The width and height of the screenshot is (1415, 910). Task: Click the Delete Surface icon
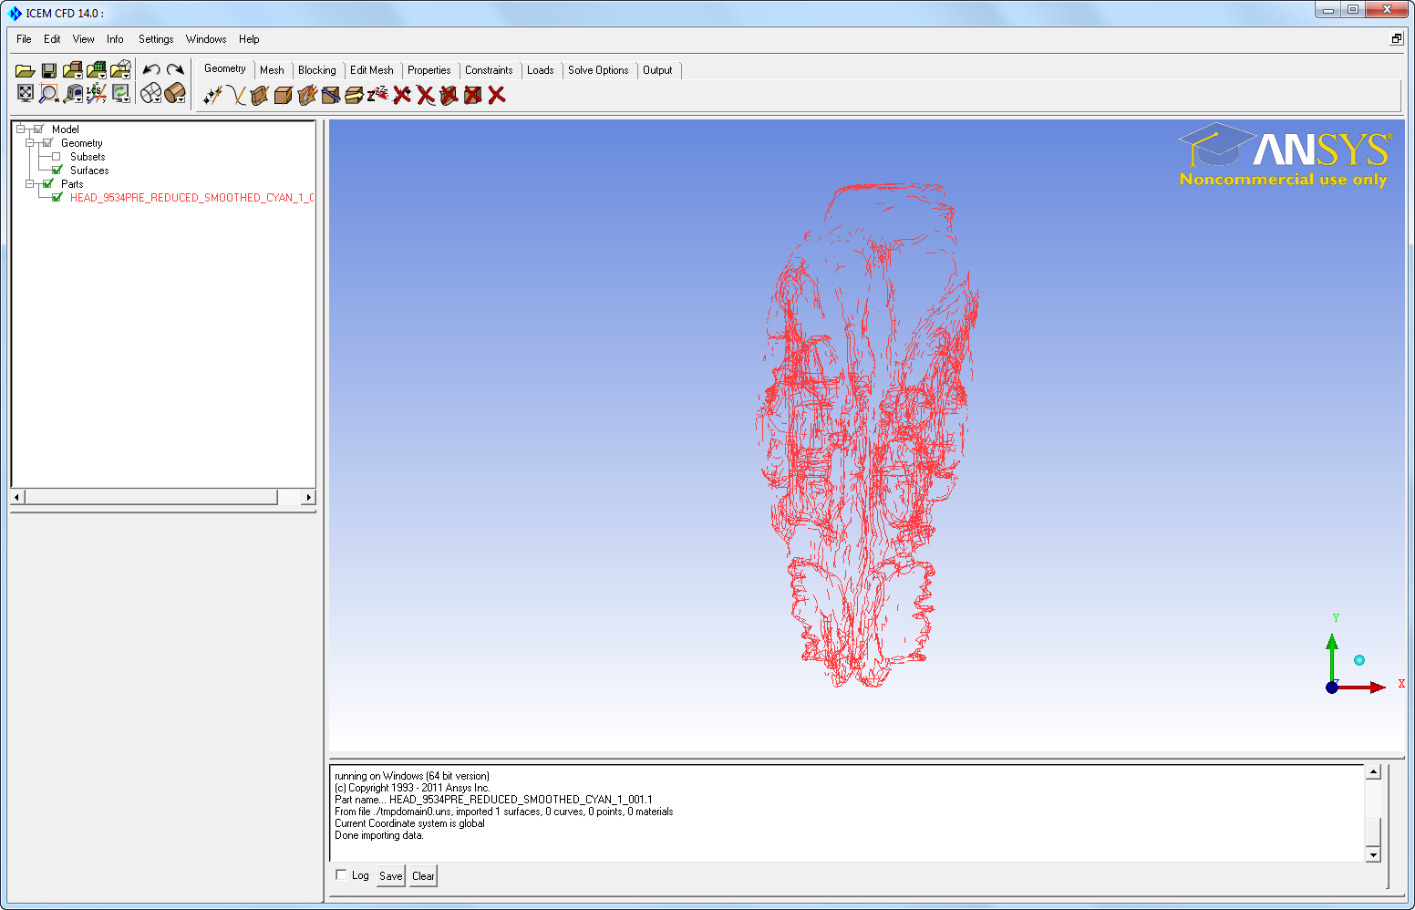coord(449,95)
